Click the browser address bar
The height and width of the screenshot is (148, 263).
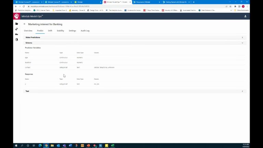point(126,7)
